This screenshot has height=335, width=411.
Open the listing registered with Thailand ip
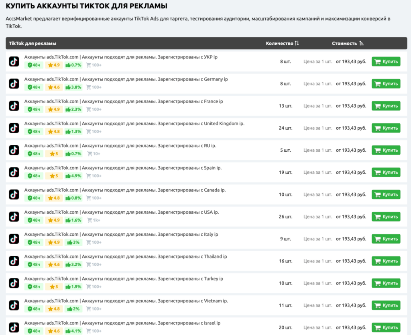pyautogui.click(x=126, y=257)
